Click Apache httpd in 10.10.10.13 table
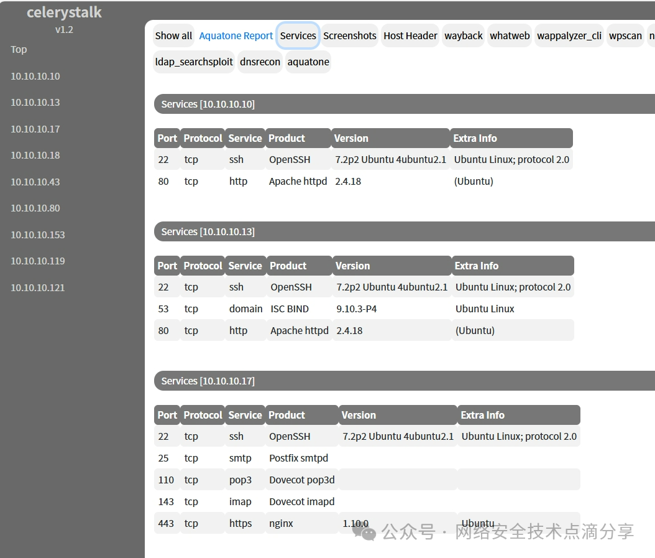 [x=300, y=331]
